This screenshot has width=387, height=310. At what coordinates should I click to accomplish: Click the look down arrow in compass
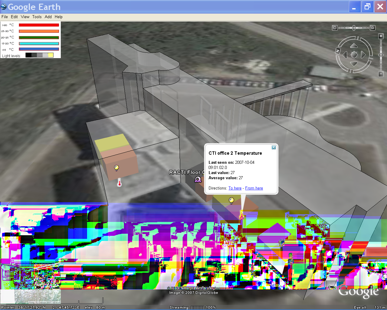click(x=354, y=64)
